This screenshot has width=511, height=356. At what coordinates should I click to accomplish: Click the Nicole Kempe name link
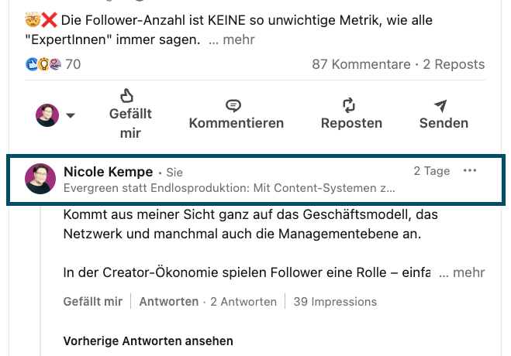[108, 172]
